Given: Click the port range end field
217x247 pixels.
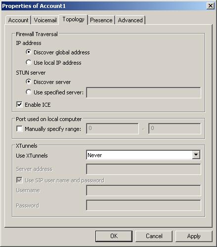Looking at the screenshot, I should 174,128.
